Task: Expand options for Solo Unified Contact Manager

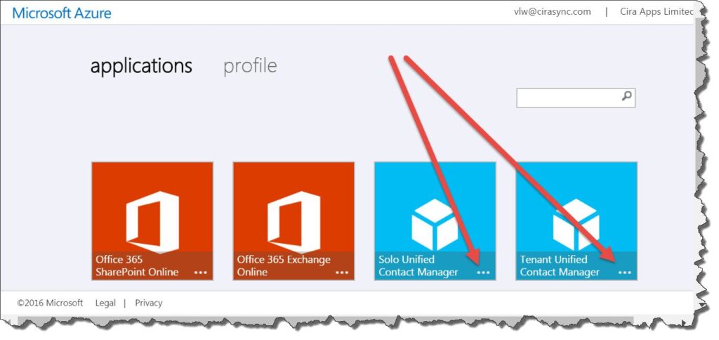Action: (x=483, y=273)
